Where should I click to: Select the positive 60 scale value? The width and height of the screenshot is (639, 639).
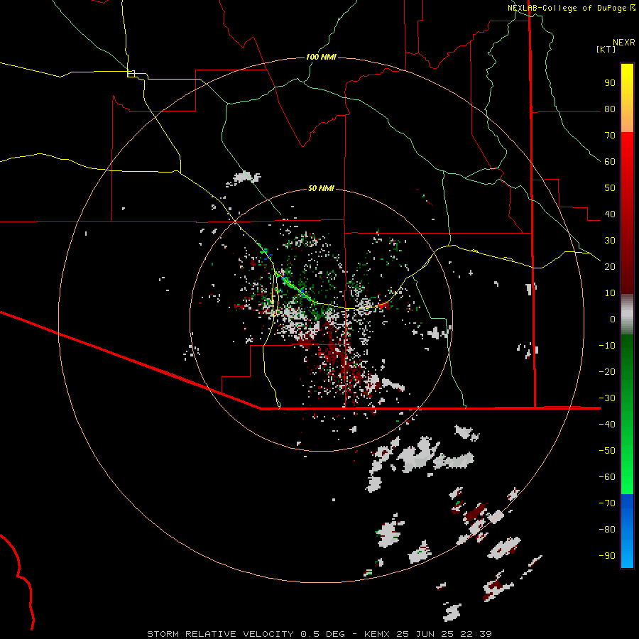(x=610, y=162)
